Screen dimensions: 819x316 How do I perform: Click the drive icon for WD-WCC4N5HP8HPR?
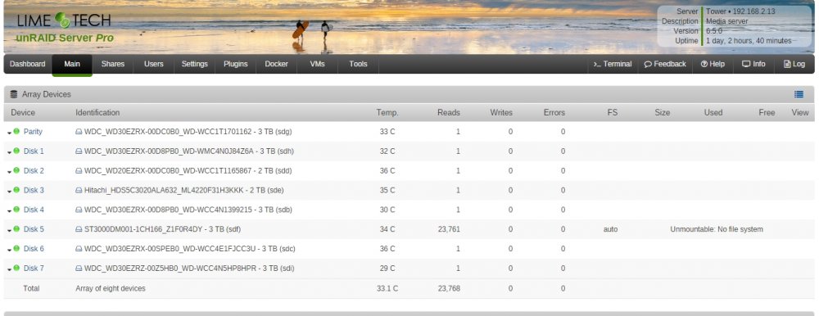coord(79,269)
